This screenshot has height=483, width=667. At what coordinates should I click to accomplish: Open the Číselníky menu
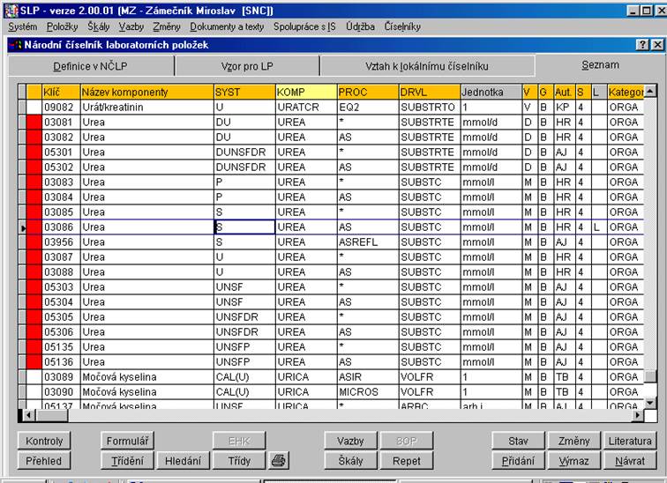tap(402, 26)
